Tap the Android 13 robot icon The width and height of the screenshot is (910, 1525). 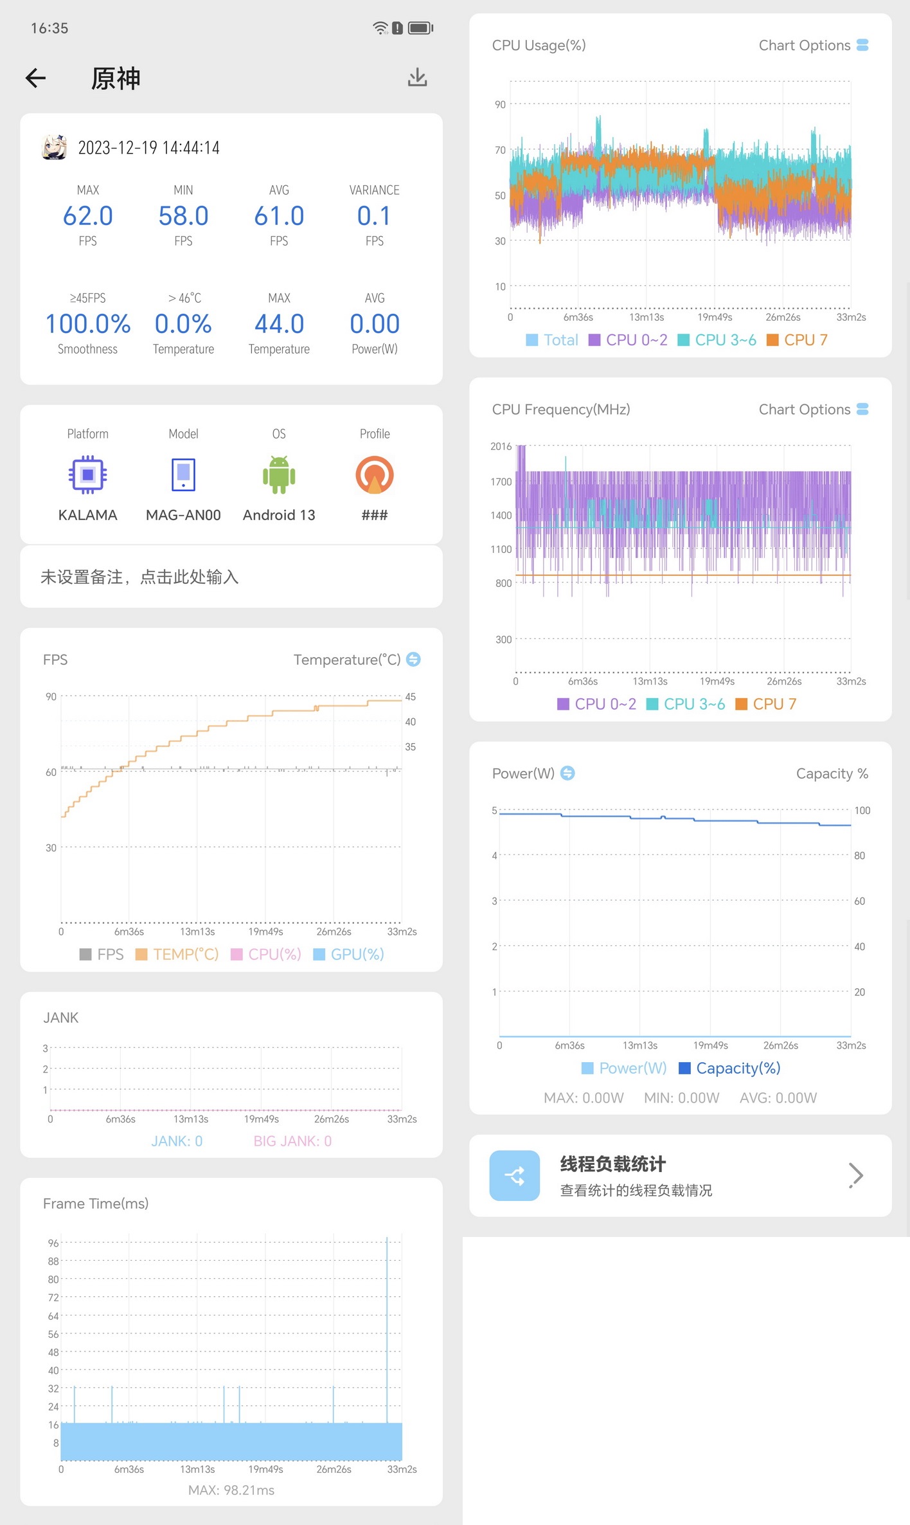coord(279,475)
